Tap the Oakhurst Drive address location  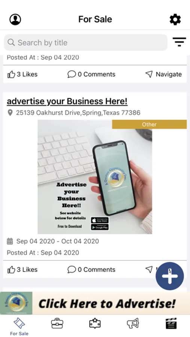point(74,113)
